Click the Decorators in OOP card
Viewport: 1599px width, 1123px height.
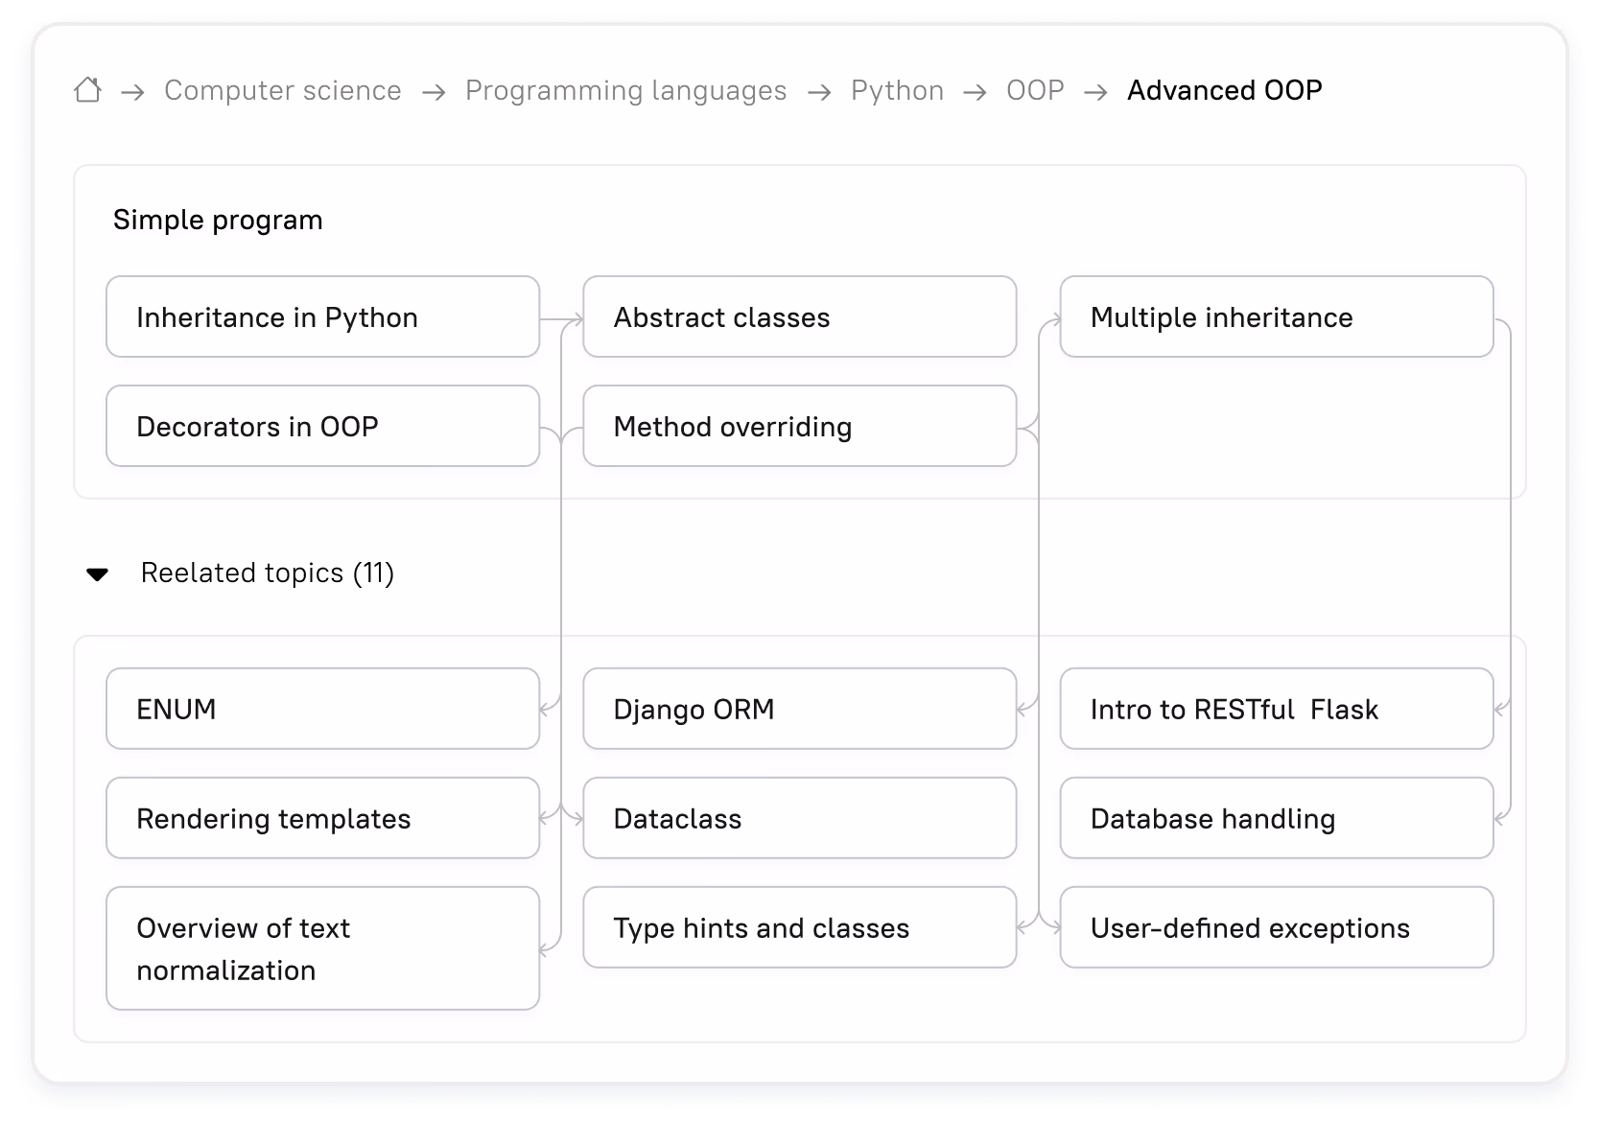[322, 426]
